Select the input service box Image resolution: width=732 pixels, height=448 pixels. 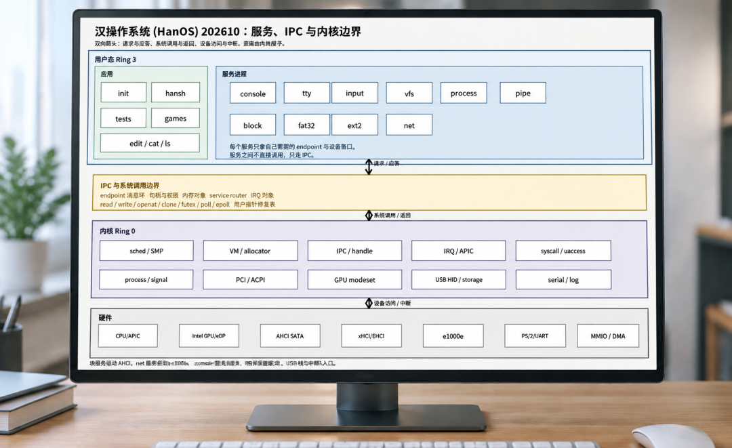click(x=354, y=93)
